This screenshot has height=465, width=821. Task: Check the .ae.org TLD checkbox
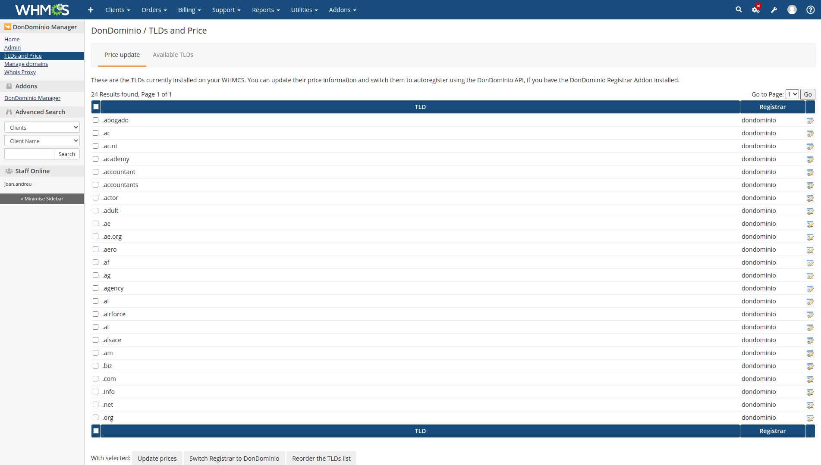tap(95, 236)
